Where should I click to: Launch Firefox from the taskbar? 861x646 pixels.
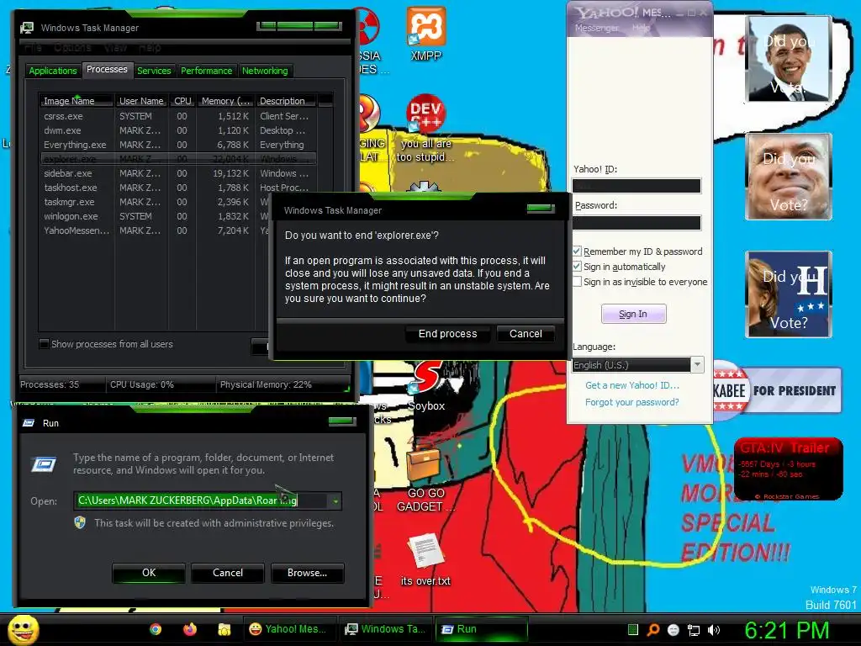click(x=190, y=629)
